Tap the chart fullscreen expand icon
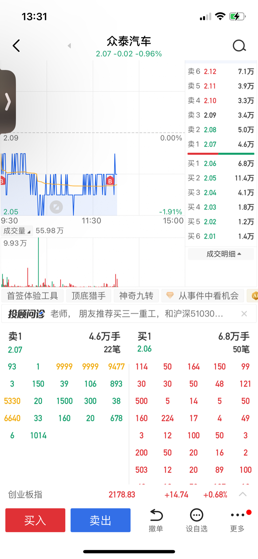This screenshot has width=258, height=559. pos(56,207)
